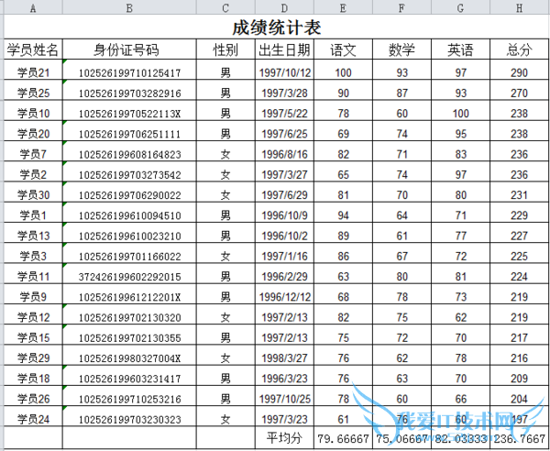Screen dimensions: 550x451
Task: Select the 出生日期 header cell
Action: coord(284,49)
